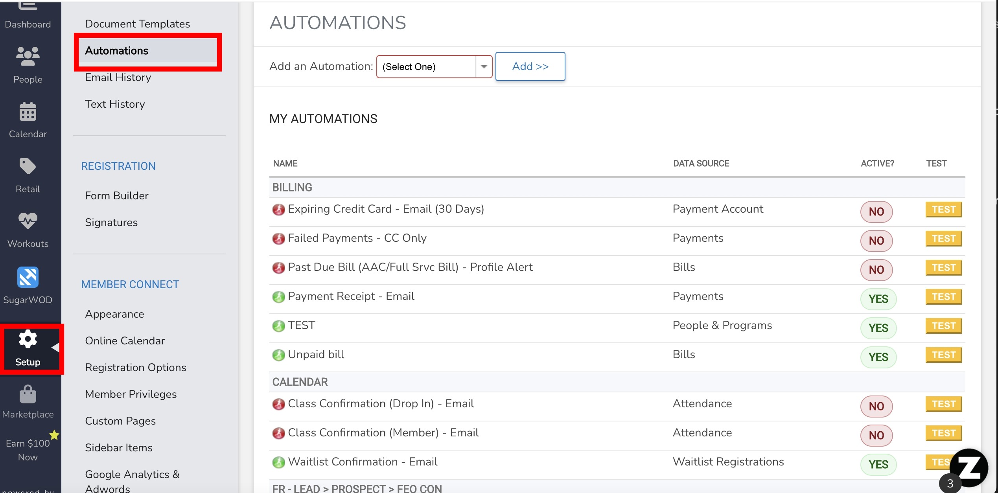Click TEST button for Class Confirmation (Member)
998x493 pixels.
[944, 433]
